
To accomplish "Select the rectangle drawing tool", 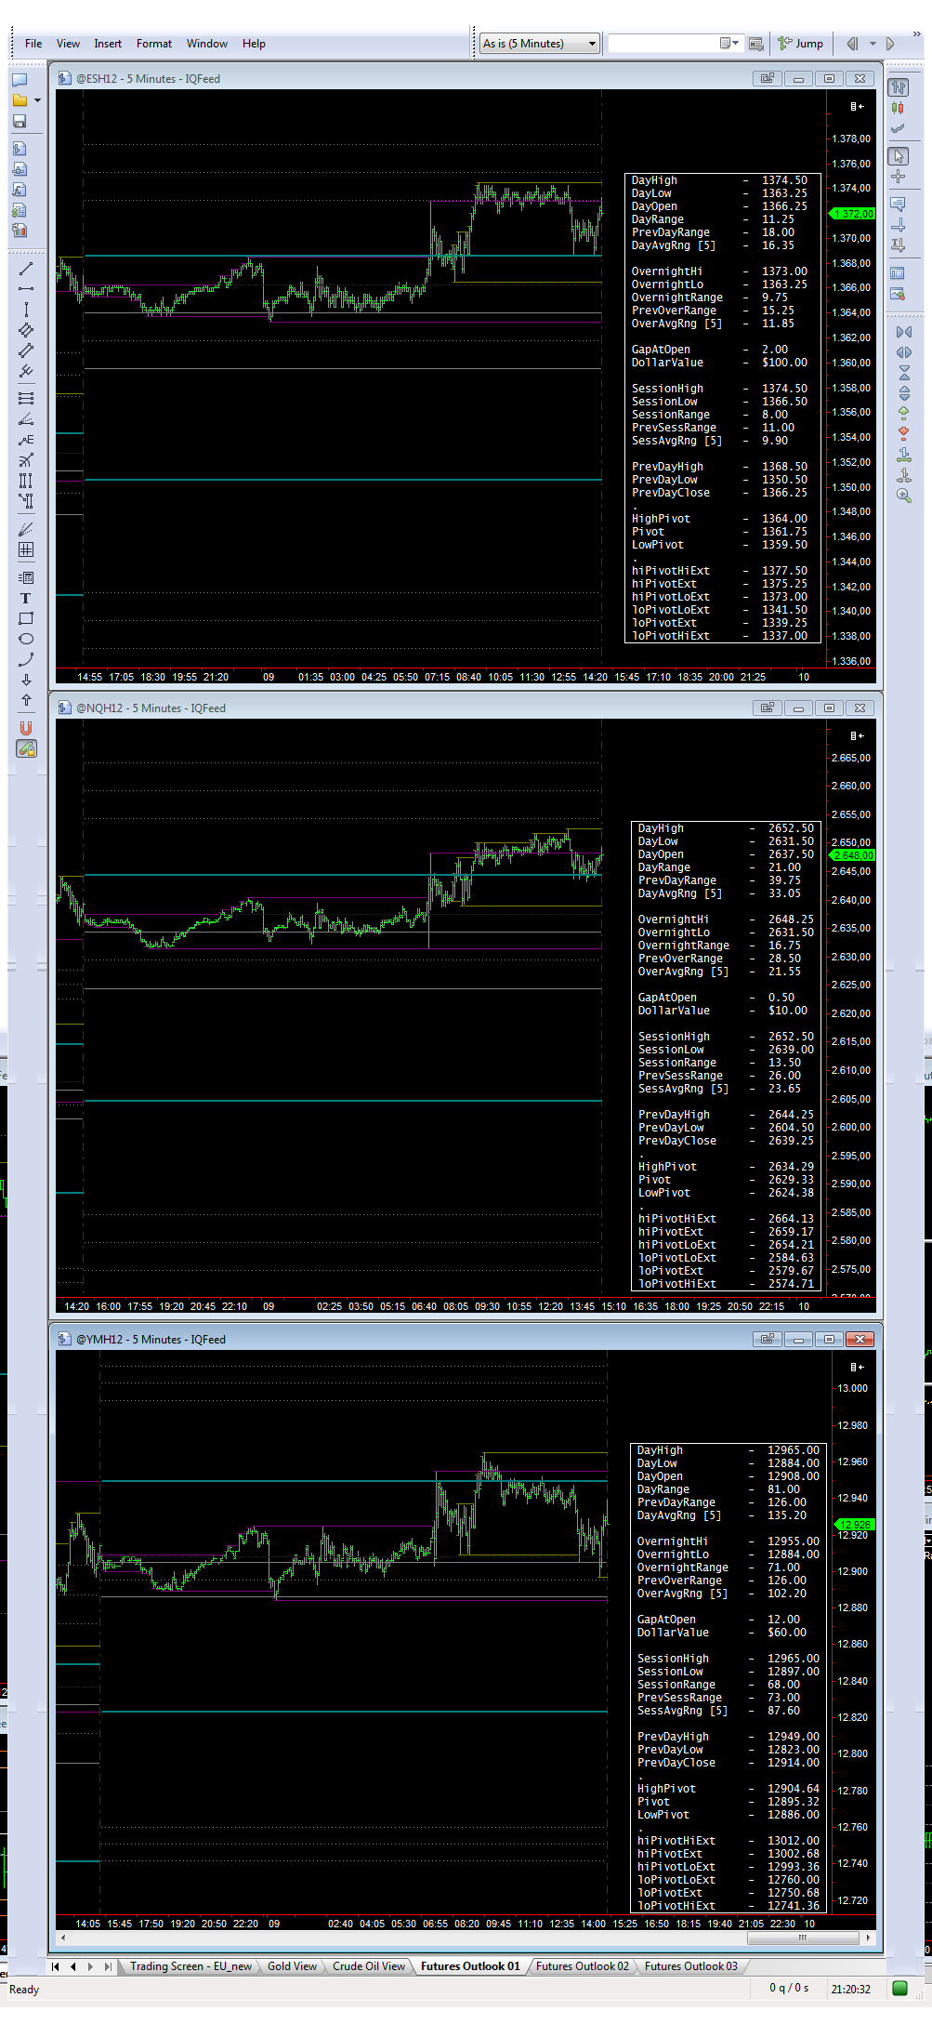I will click(x=26, y=618).
